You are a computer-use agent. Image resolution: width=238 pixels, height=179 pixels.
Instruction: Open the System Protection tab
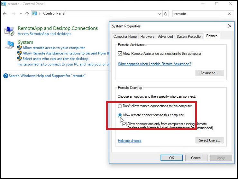pos(189,37)
